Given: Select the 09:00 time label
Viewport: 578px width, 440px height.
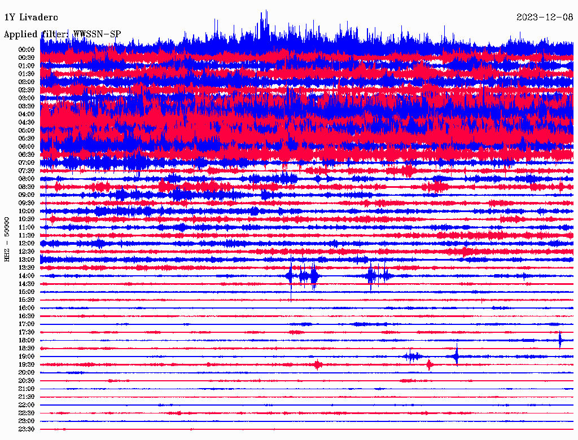Looking at the screenshot, I should click(26, 195).
